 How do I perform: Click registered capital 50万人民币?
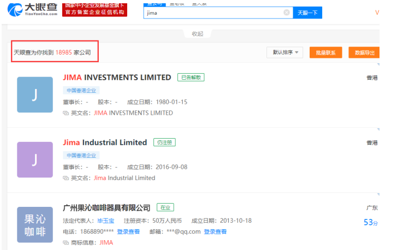167,221
